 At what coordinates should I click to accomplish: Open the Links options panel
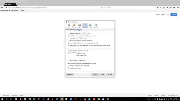[69, 26]
